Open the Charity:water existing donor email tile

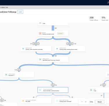coord(70,49)
